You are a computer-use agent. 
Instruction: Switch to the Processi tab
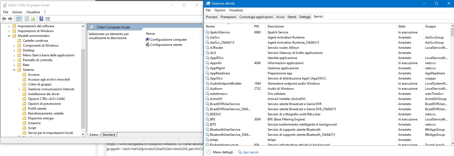point(212,17)
